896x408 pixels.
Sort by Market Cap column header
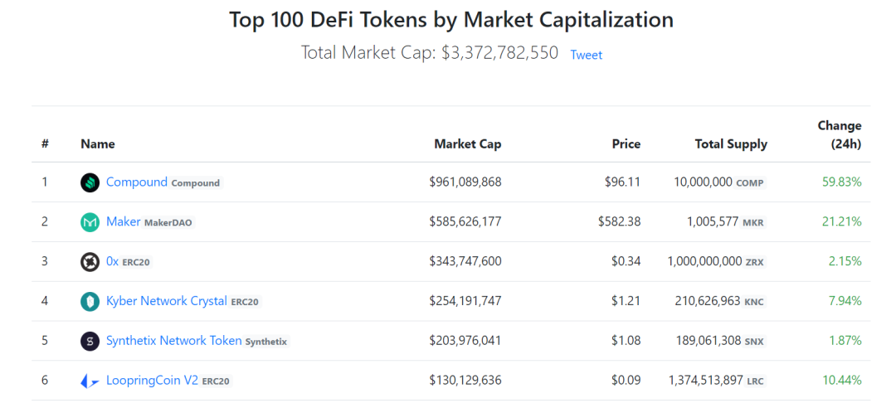(x=467, y=144)
